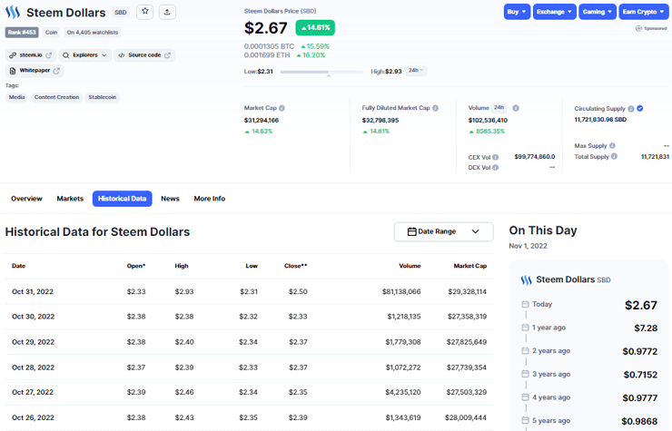Click the Oct 27, 2022 date cell
Image resolution: width=672 pixels, height=431 pixels.
pyautogui.click(x=33, y=392)
